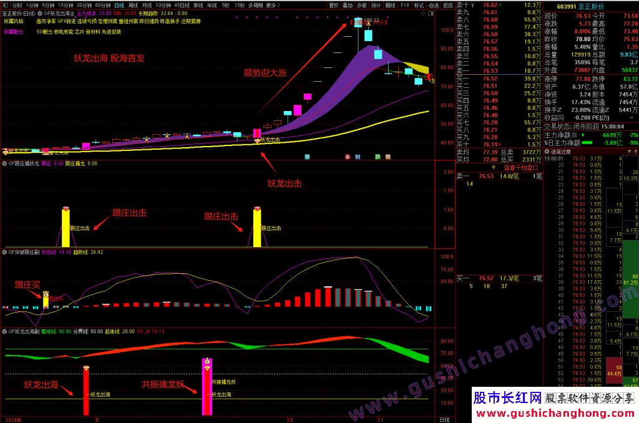
Task: Open the 查看千档盘口 link
Action: 521,167
